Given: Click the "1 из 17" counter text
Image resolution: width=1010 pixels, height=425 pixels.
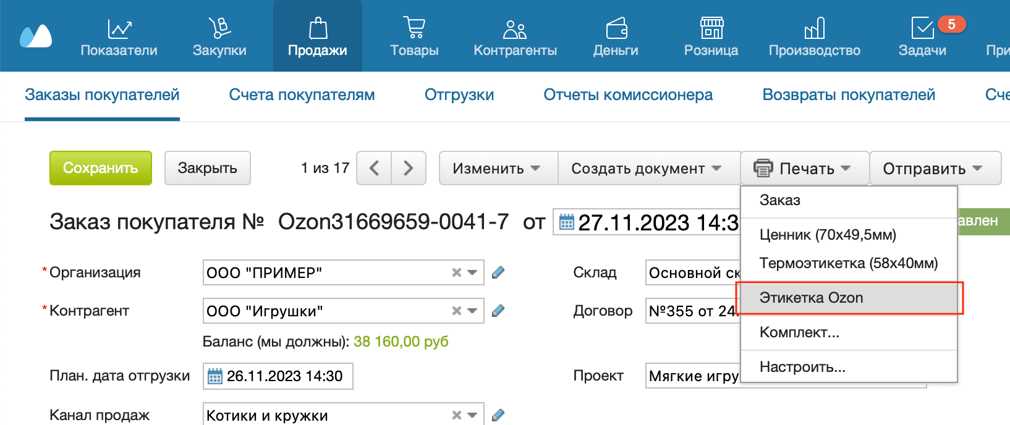Looking at the screenshot, I should tap(325, 168).
